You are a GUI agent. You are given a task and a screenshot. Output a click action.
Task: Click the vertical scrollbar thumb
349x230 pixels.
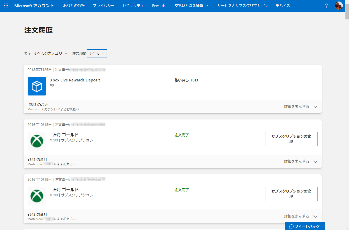[x=347, y=11]
